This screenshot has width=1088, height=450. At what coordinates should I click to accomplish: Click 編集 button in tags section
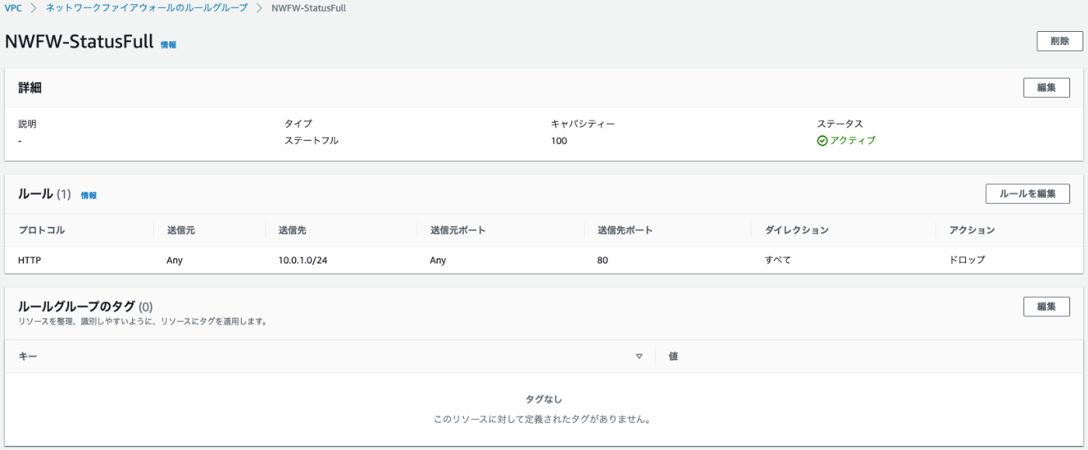(1046, 306)
